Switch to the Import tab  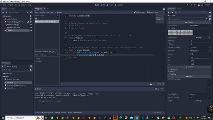click(x=11, y=9)
